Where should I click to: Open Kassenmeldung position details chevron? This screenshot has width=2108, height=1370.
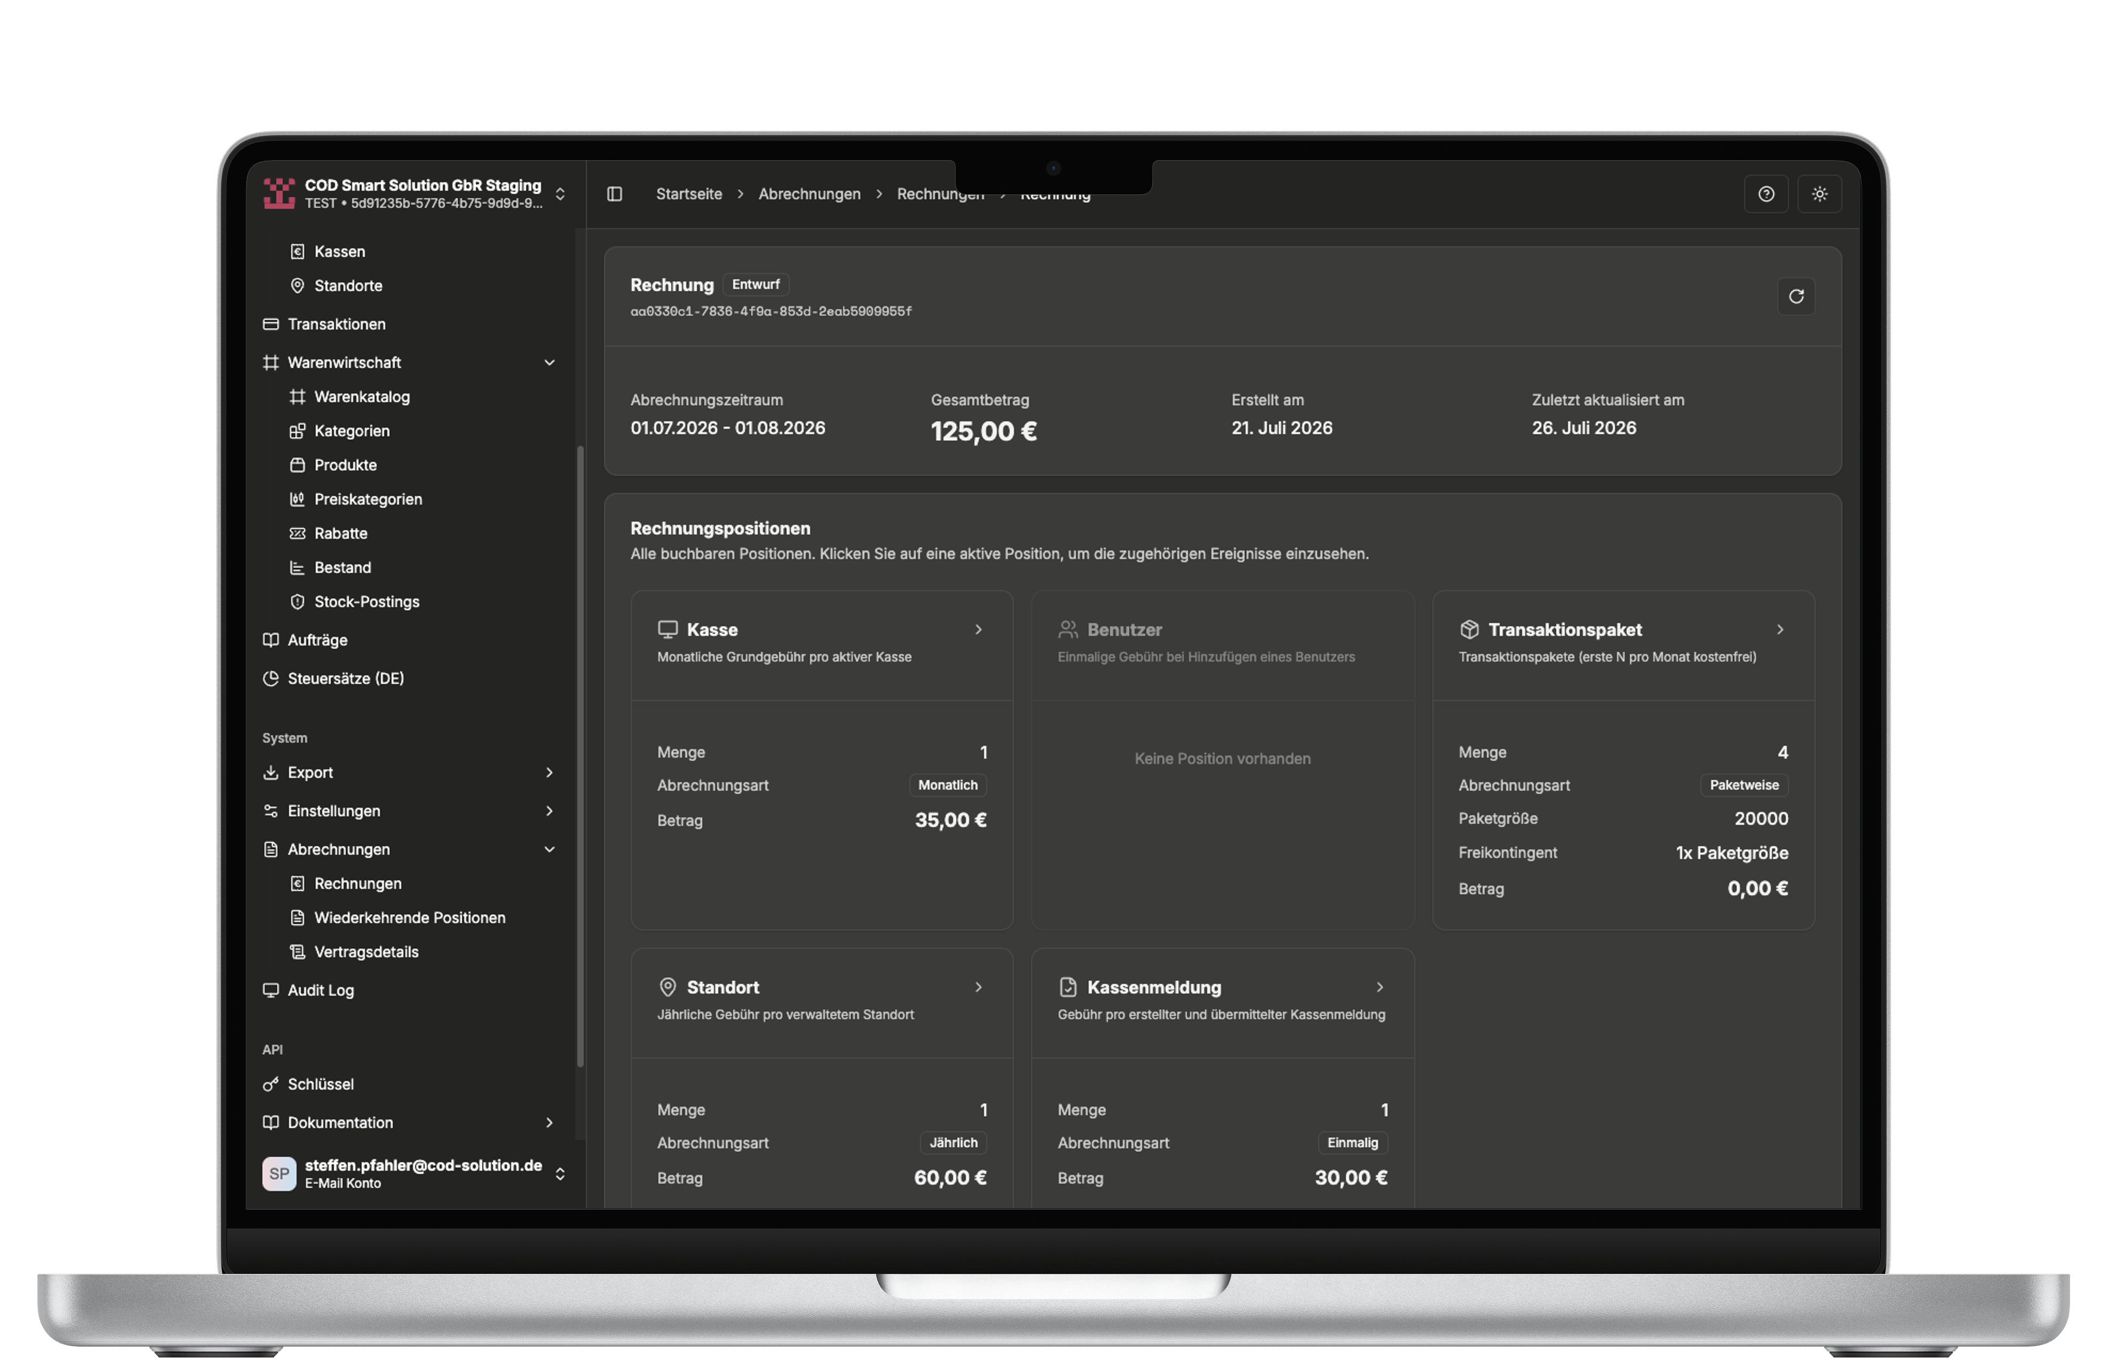pos(1380,987)
